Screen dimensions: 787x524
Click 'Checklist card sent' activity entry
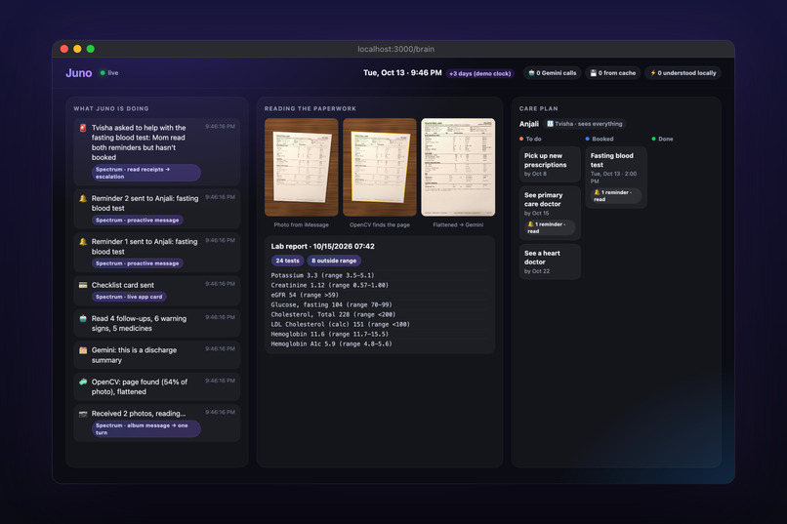[156, 291]
